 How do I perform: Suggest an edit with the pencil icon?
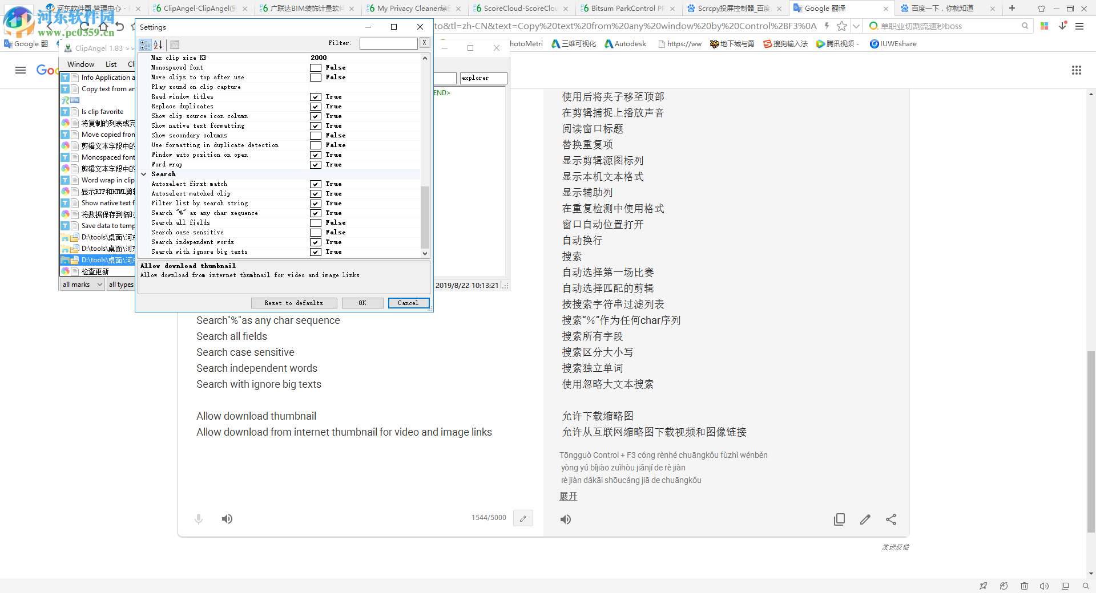click(x=865, y=519)
